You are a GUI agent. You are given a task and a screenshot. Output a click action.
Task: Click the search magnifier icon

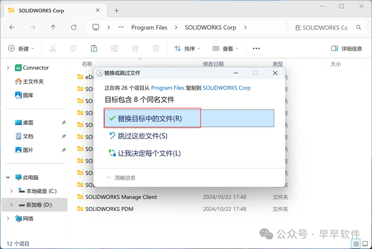359,27
